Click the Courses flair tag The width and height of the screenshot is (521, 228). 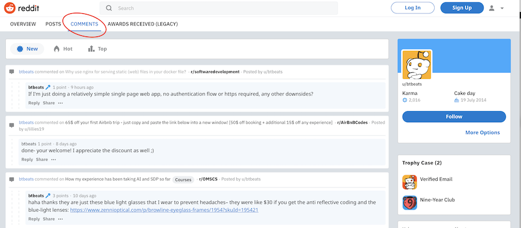pos(183,179)
